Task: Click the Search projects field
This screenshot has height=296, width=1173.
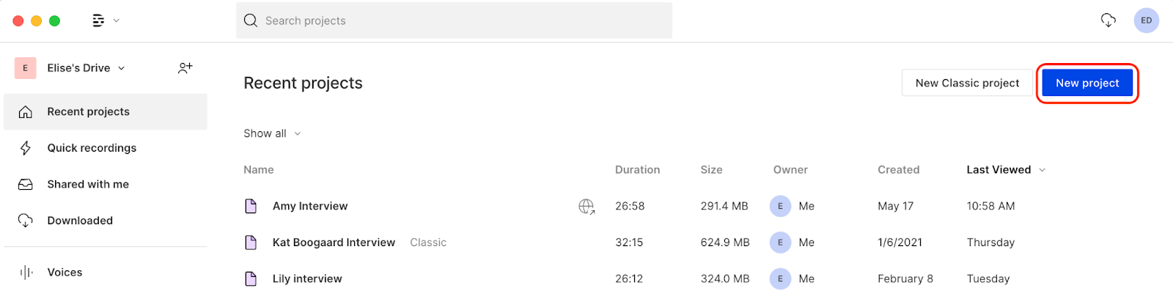Action: click(x=454, y=21)
